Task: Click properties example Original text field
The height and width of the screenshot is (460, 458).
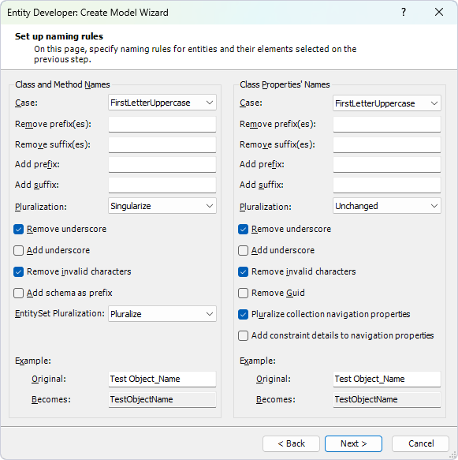Action: tap(387, 379)
